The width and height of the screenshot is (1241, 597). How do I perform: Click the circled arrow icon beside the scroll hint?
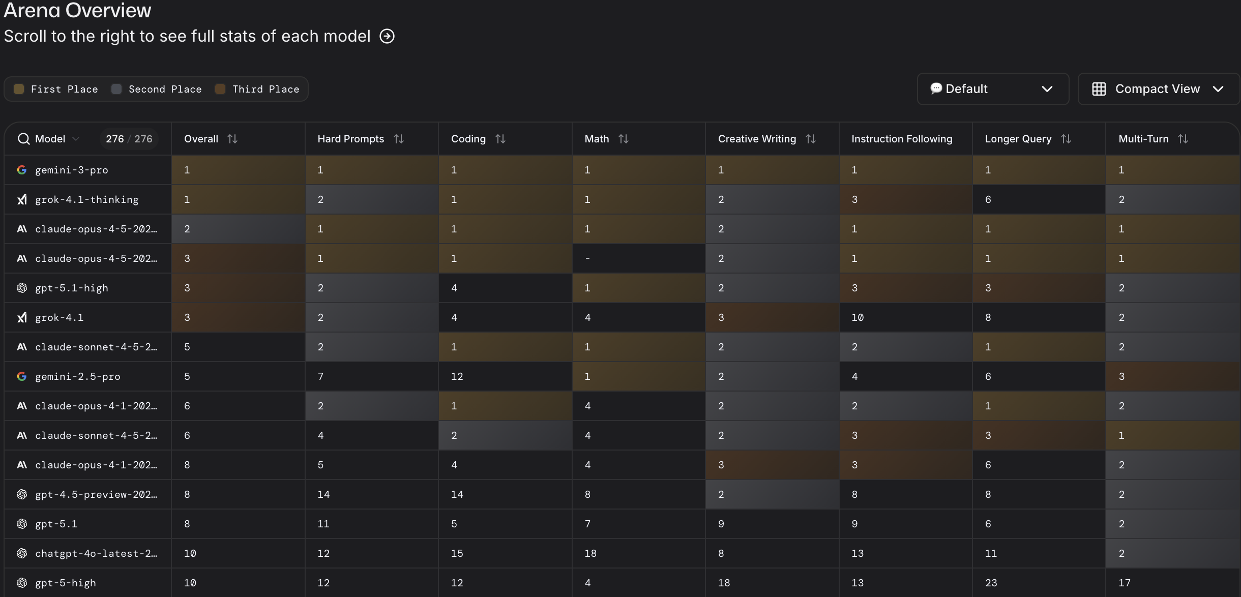pos(387,36)
